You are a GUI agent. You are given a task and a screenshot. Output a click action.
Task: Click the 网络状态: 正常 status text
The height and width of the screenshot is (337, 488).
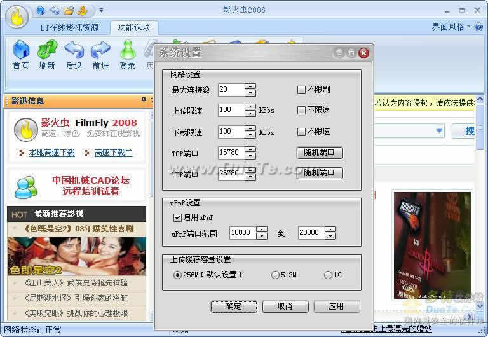pos(32,329)
